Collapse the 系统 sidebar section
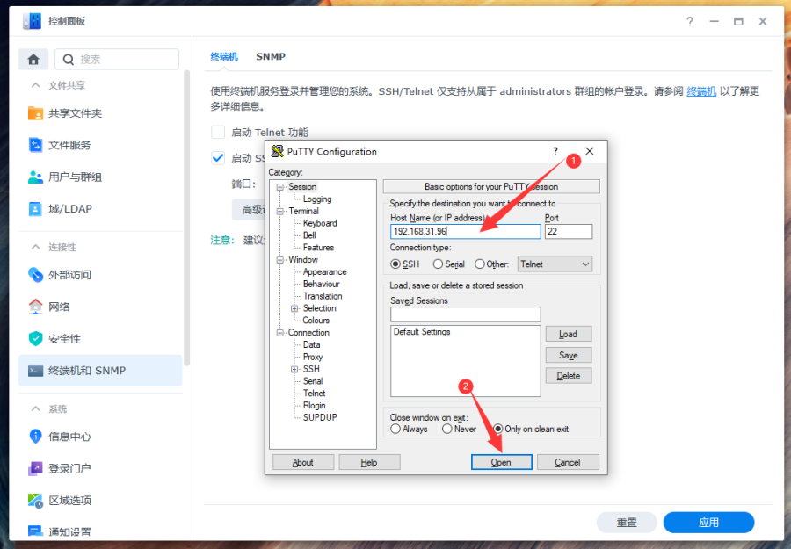This screenshot has height=549, width=791. (35, 408)
